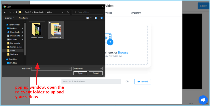Screen dimensions: 210x106
Task: Select Wallpapers in the navigation pane
Action: tap(13, 54)
